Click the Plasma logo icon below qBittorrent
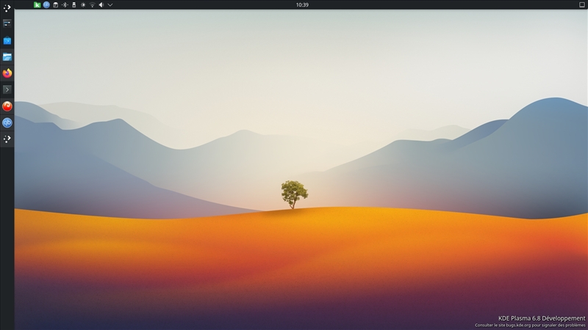The image size is (588, 330). 7,139
